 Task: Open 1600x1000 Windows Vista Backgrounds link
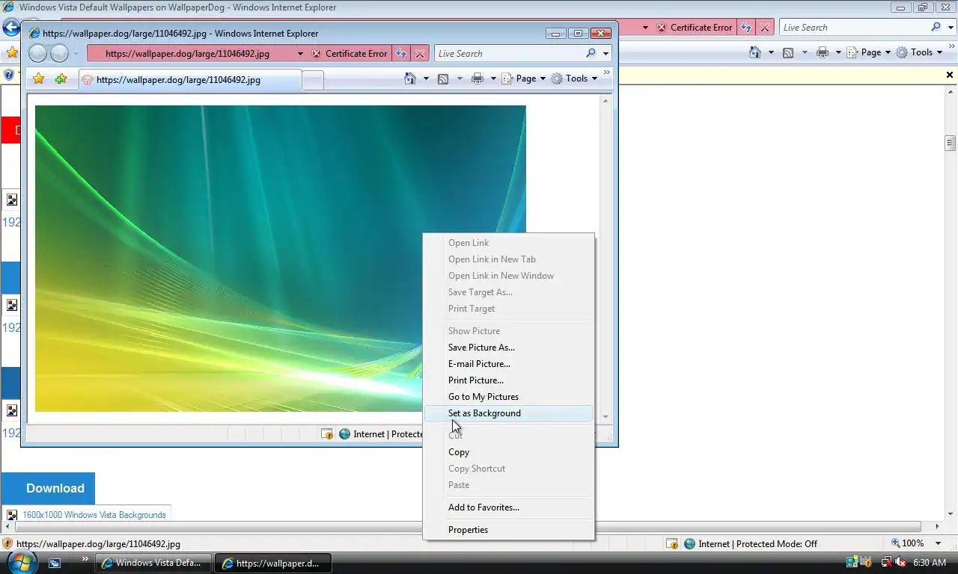94,515
